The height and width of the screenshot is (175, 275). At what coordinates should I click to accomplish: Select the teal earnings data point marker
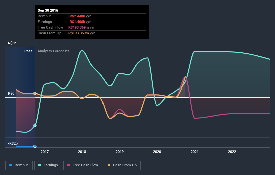35,125
